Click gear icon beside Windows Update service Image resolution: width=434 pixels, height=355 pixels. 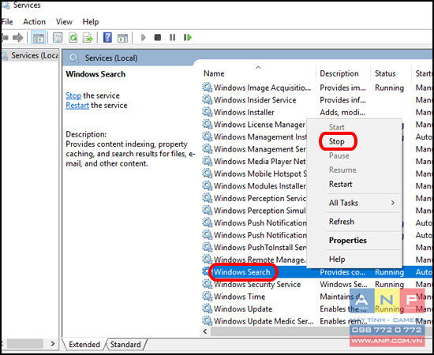(x=207, y=308)
